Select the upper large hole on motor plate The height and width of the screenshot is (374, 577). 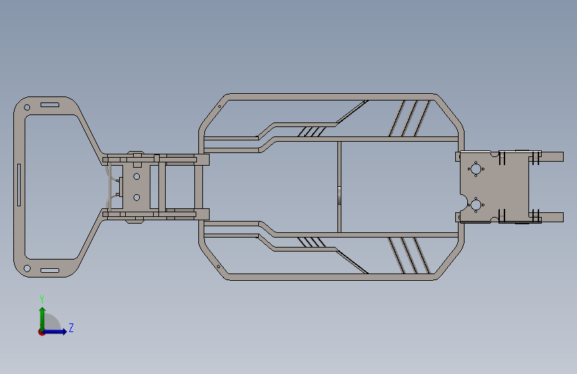pyautogui.click(x=476, y=169)
